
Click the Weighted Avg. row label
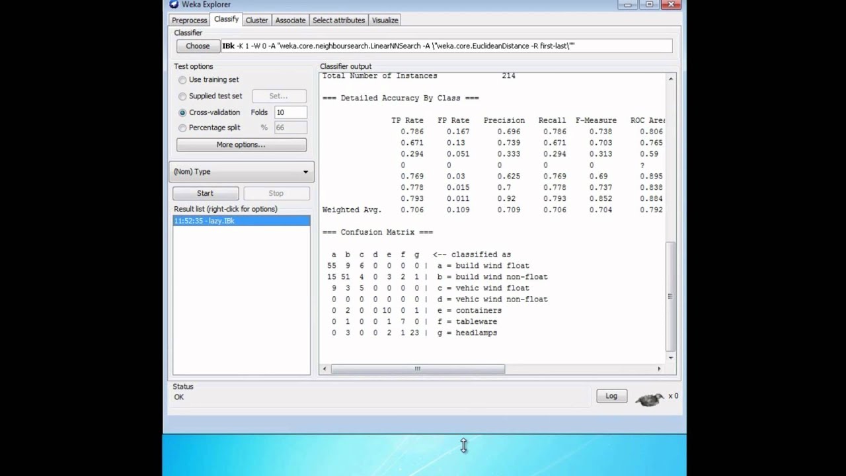[352, 210]
